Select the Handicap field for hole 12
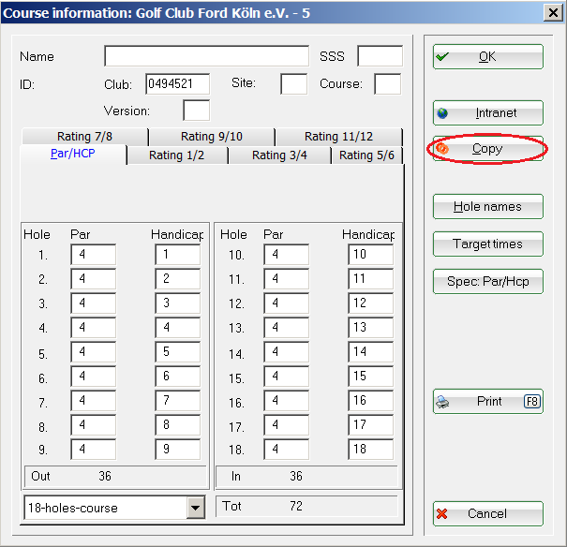 pos(371,303)
